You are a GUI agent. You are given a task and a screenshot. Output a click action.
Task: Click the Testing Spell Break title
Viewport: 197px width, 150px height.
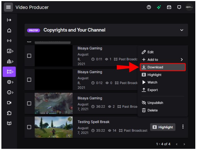[94, 122]
